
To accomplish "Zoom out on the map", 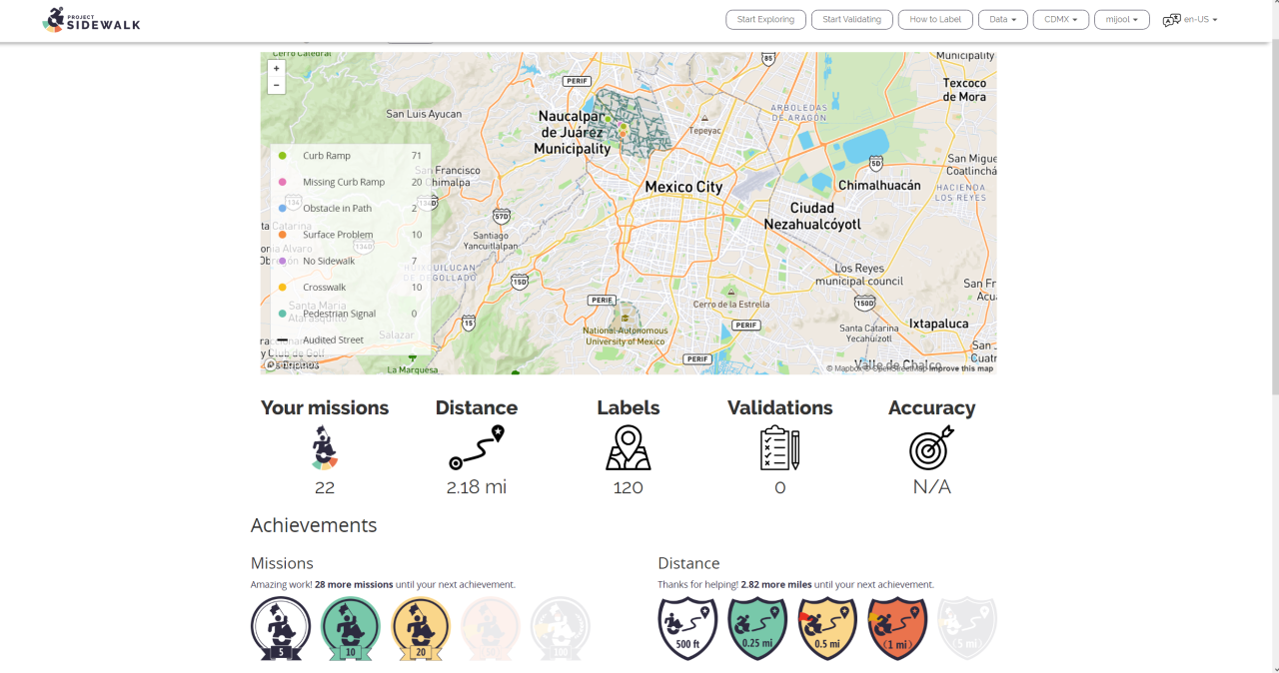I will (277, 85).
